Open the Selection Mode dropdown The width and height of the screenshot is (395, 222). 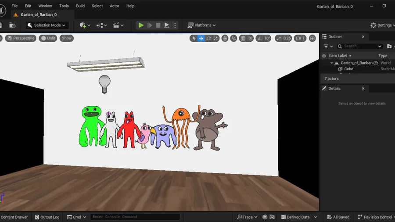click(x=47, y=25)
